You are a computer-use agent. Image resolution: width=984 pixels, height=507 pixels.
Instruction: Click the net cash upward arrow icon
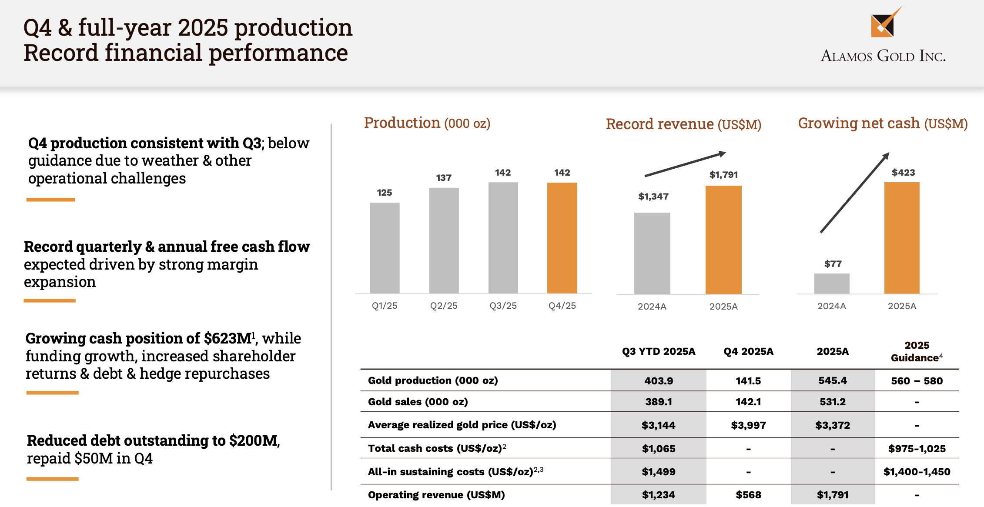854,193
